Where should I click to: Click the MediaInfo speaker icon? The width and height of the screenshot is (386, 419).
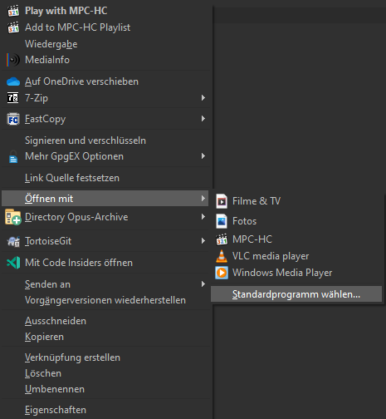[13, 60]
